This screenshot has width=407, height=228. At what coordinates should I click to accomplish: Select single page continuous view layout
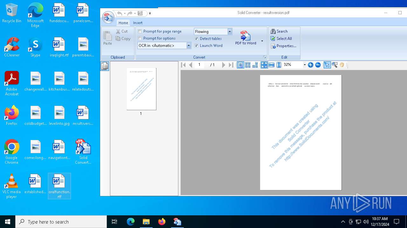coord(240,65)
